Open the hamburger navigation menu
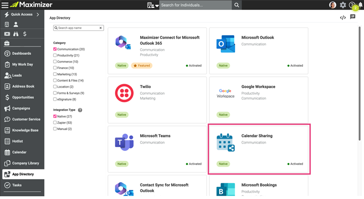Image resolution: width=364 pixels, height=199 pixels. 5,5
